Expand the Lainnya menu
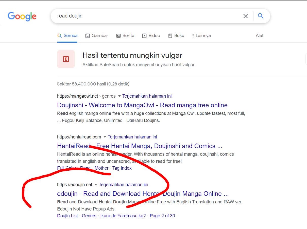This screenshot has width=307, height=229. click(x=201, y=36)
